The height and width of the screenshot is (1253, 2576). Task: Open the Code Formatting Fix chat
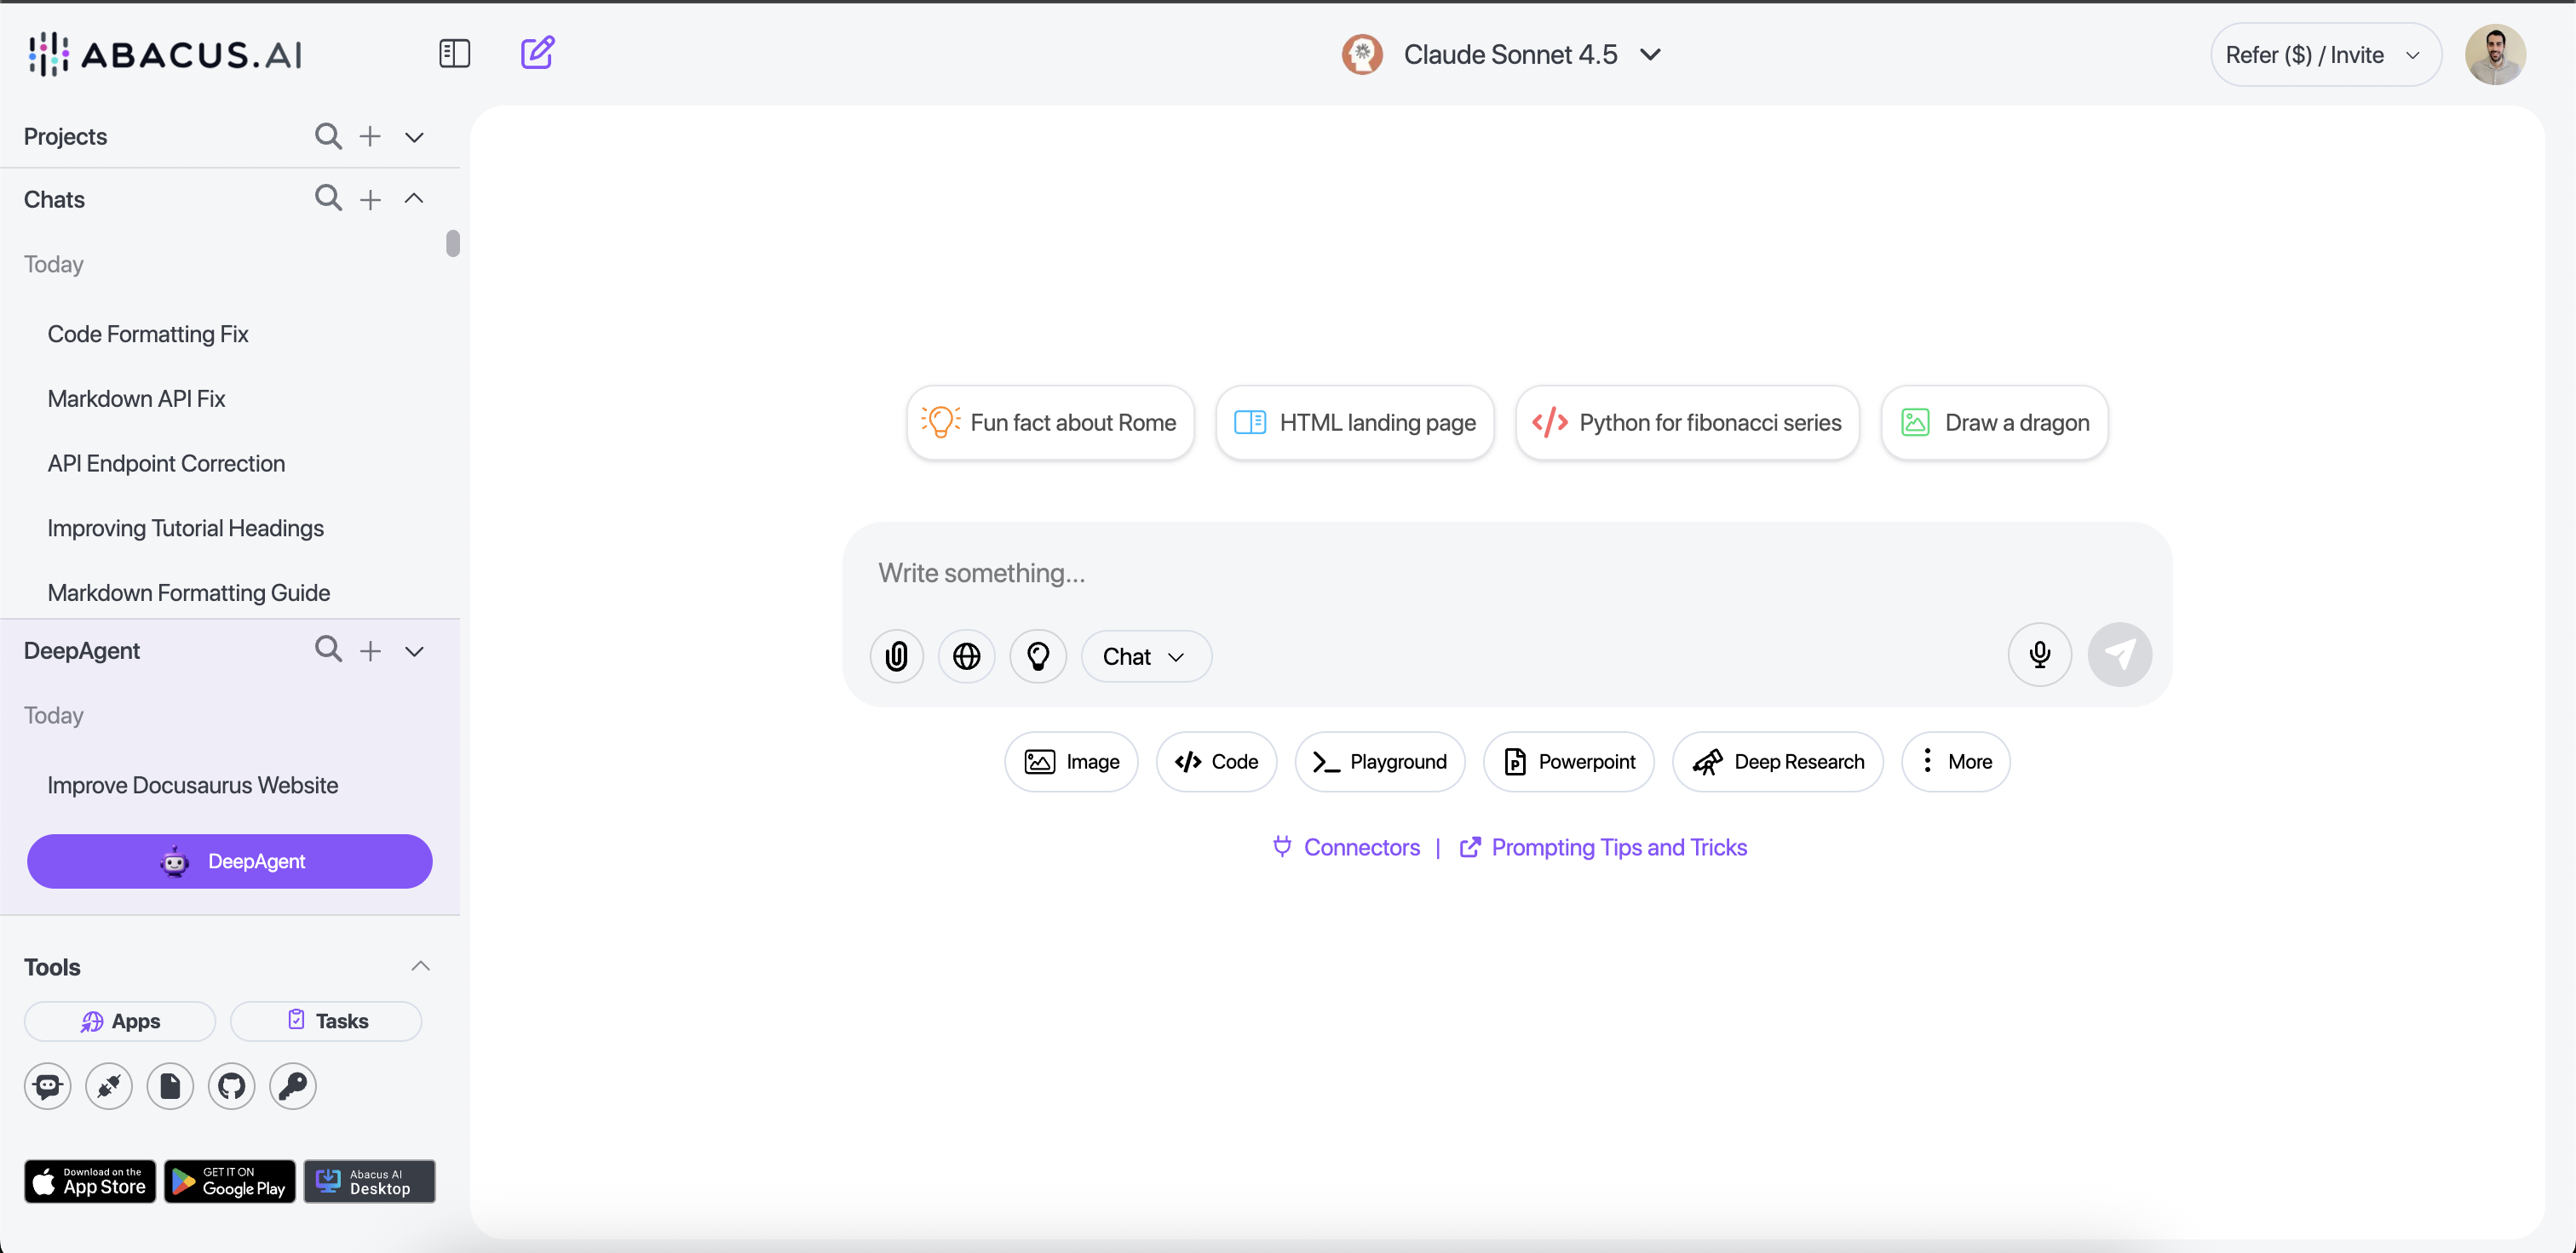pyautogui.click(x=148, y=334)
